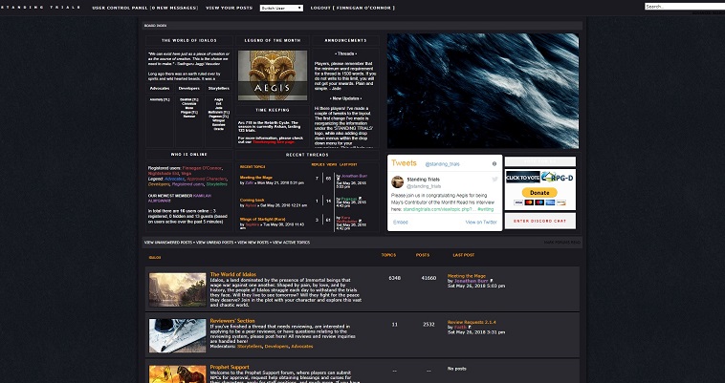Open the Aegis Legend of the Month image
This screenshot has height=383, width=725.
[x=273, y=75]
